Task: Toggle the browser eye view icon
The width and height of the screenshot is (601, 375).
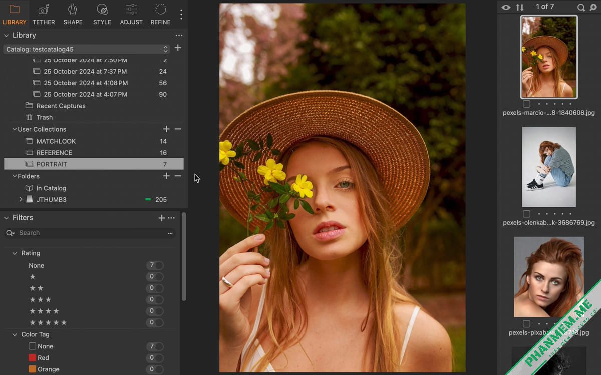Action: [506, 7]
